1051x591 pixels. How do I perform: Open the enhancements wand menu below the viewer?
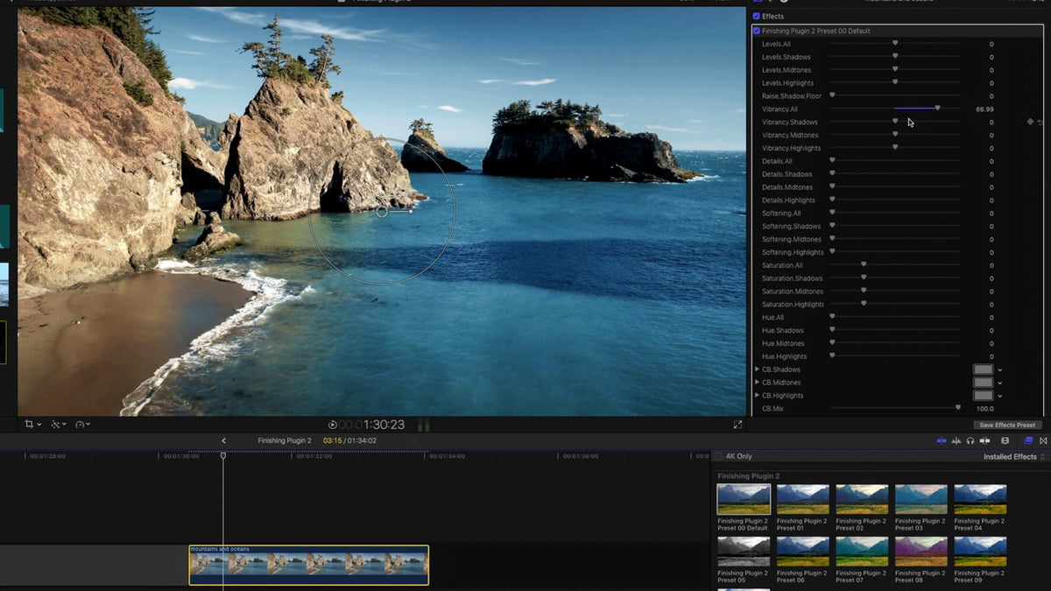58,424
